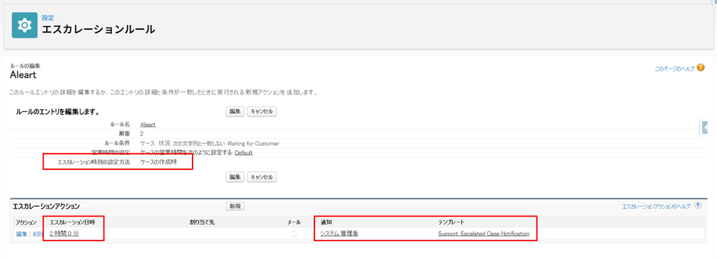Toggle the メール checkbox in the action row
The image size is (717, 260).
[x=294, y=233]
